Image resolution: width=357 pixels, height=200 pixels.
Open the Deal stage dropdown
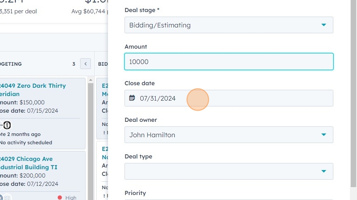point(229,25)
